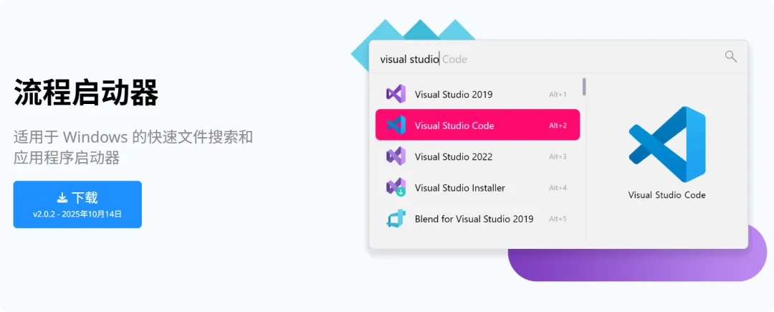Viewport: 774px width, 312px height.
Task: Click the Alt+2 shortcut hint
Action: coord(558,126)
